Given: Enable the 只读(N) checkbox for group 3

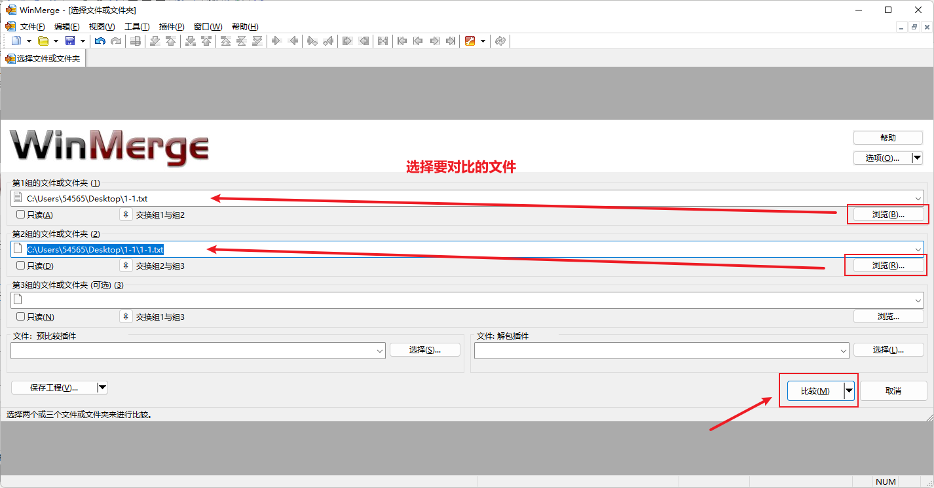Looking at the screenshot, I should 21,317.
